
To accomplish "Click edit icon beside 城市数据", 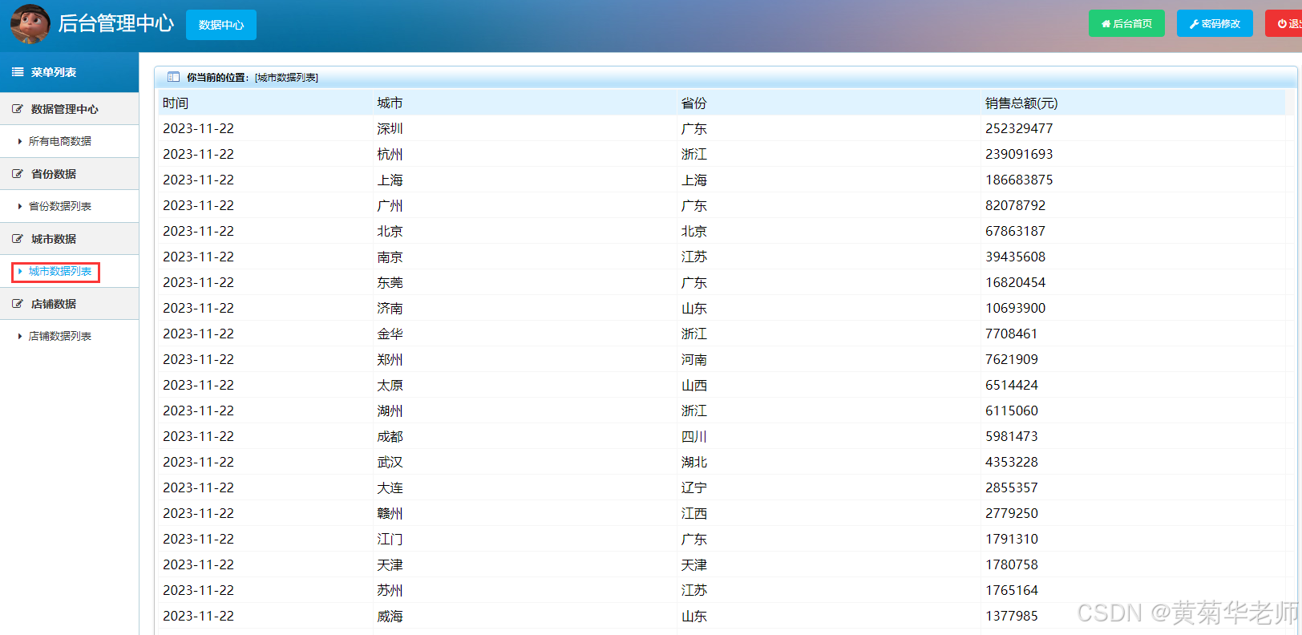I will point(18,239).
